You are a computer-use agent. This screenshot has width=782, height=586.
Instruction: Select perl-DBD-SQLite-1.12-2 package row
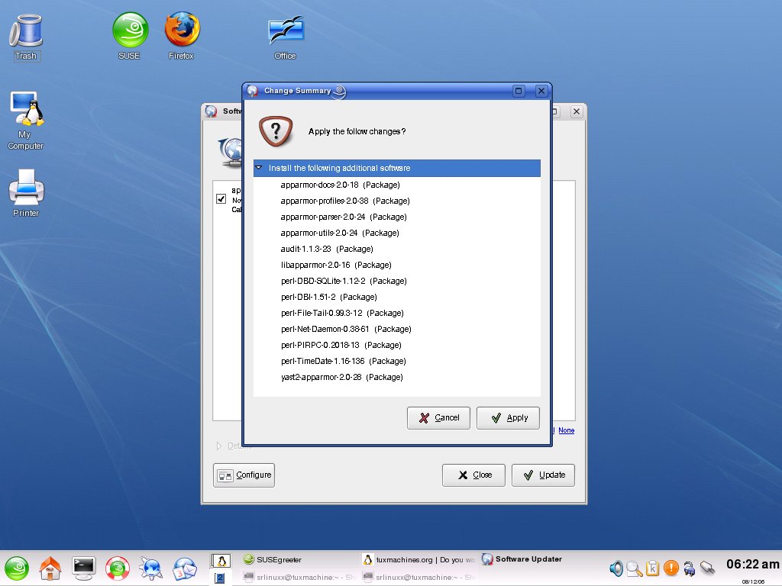click(396, 281)
